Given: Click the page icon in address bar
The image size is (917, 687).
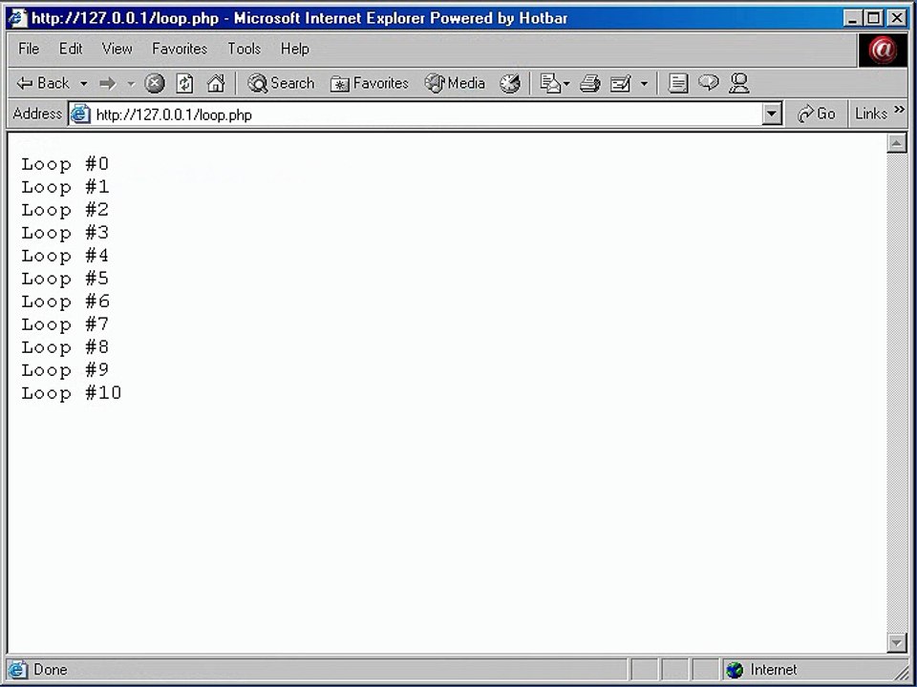Looking at the screenshot, I should coord(80,114).
